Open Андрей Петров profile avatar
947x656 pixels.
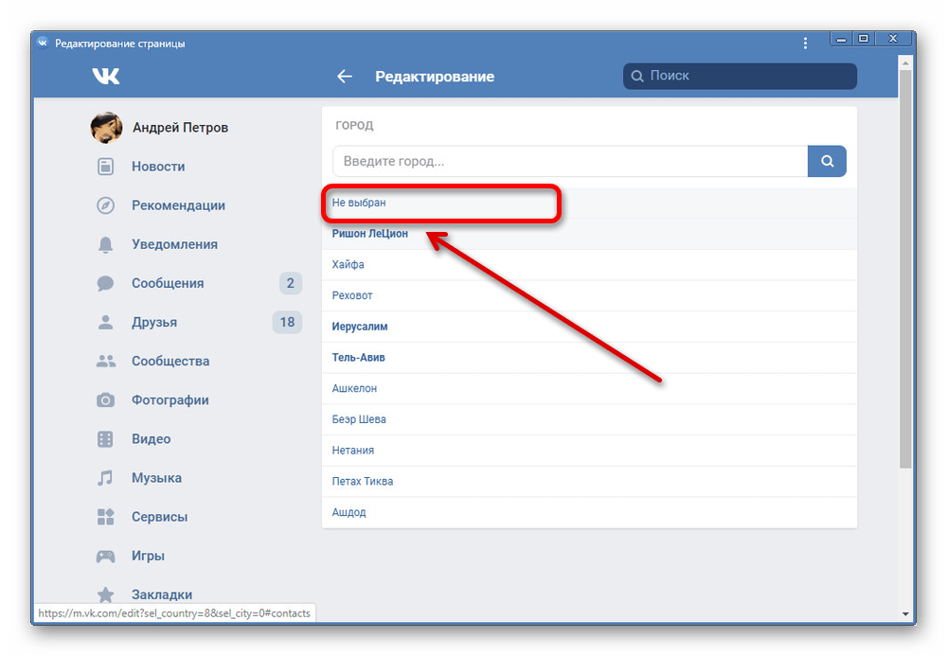click(106, 128)
